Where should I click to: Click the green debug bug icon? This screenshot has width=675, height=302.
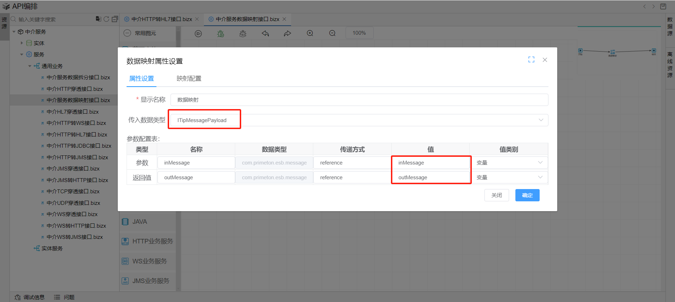click(x=220, y=33)
